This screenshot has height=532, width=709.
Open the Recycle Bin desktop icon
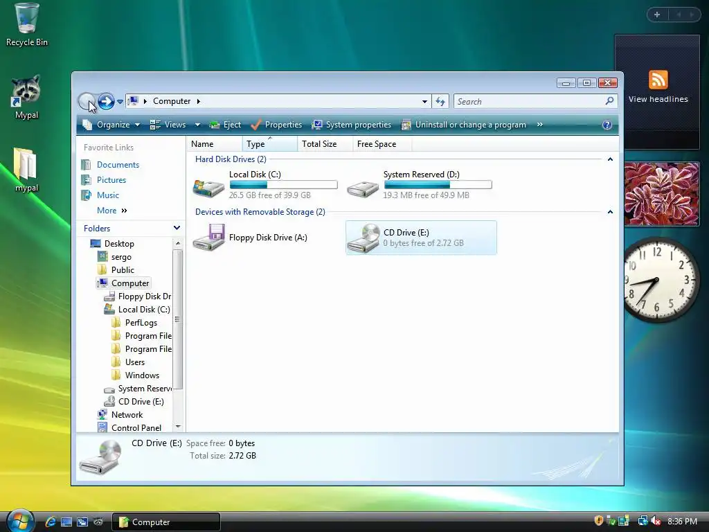(x=26, y=25)
